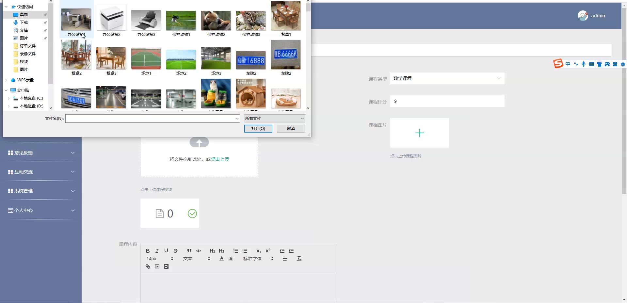Viewport: 627px width, 303px height.
Task: Click the admin avatar icon
Action: pos(583,16)
